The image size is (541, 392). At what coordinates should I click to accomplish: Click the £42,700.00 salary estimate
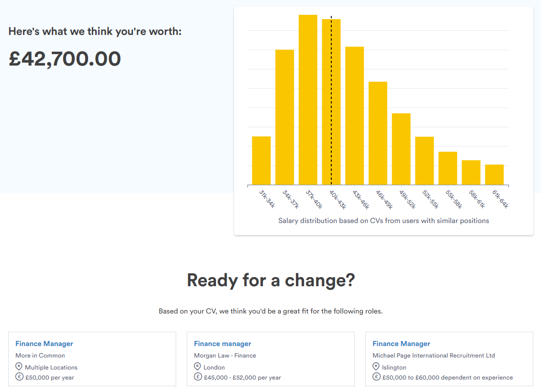(x=65, y=59)
